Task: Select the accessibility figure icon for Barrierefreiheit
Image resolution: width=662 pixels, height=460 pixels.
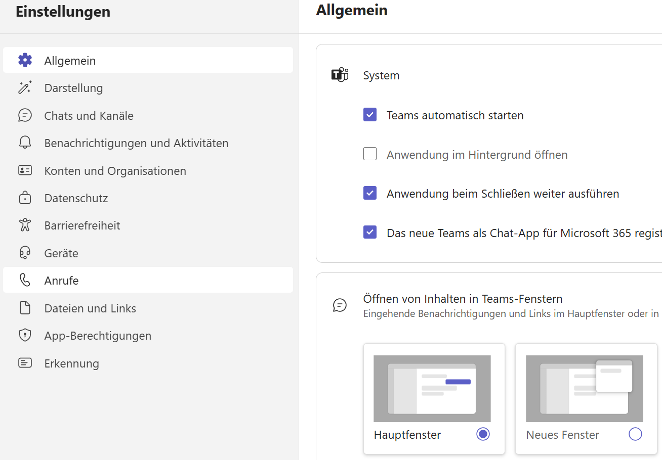Action: [x=25, y=225]
